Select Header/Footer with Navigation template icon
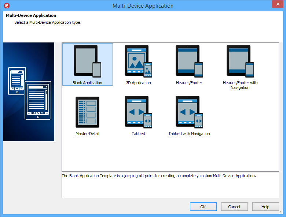This screenshot has height=217, width=286. click(240, 61)
